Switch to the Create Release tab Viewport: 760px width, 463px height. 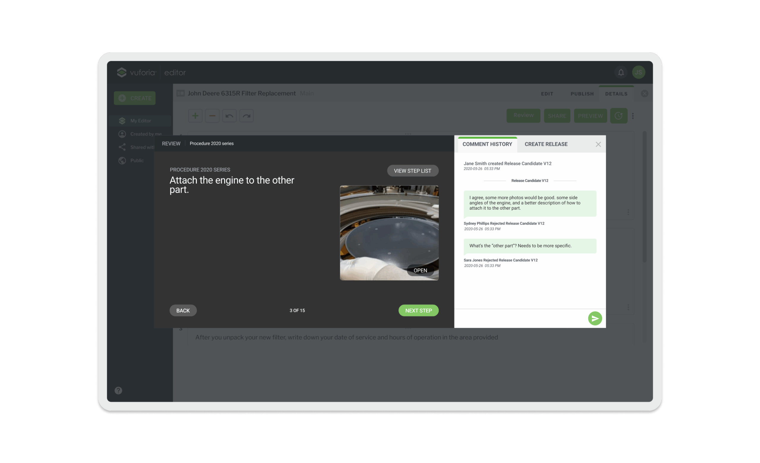click(x=546, y=144)
